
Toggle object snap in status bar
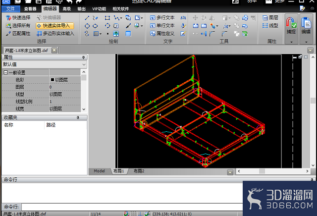point(126,214)
